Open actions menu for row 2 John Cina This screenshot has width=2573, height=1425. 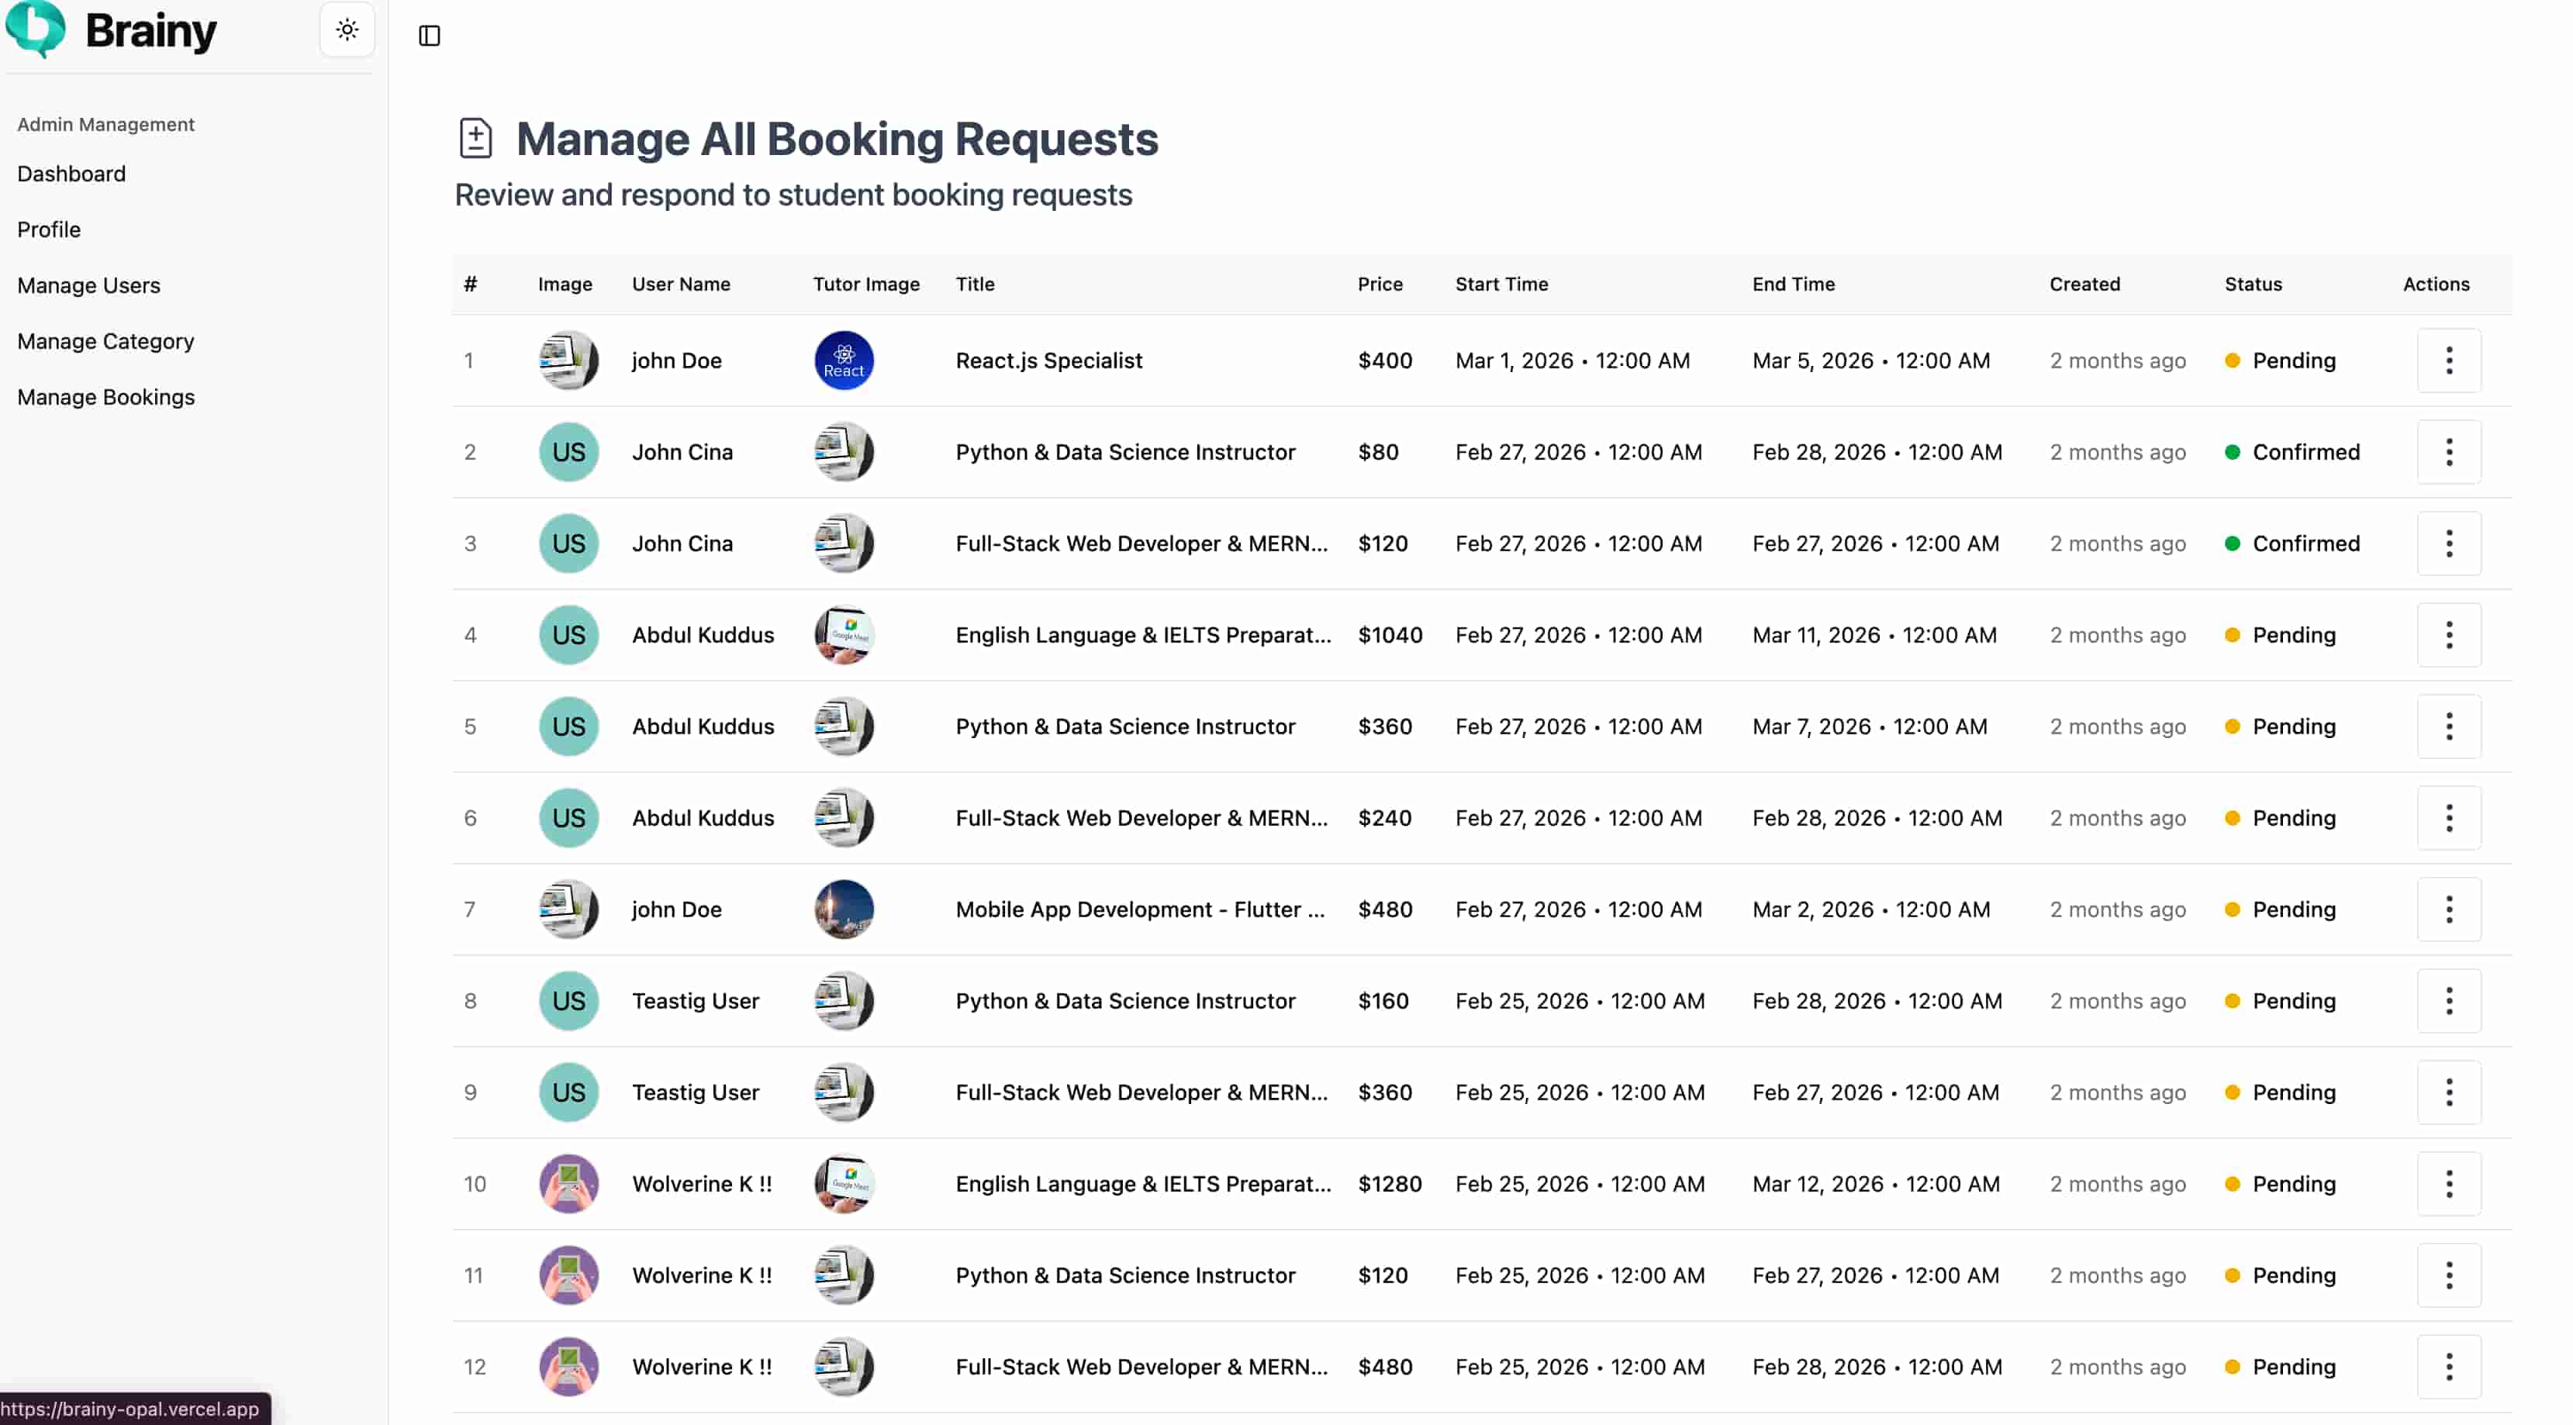tap(2448, 452)
